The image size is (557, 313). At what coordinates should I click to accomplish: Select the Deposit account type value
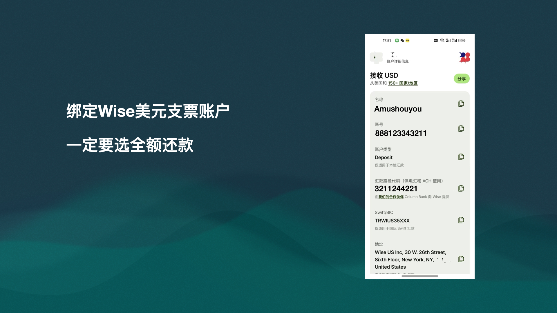click(384, 157)
